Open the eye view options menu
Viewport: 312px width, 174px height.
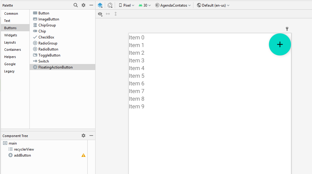coord(100,14)
